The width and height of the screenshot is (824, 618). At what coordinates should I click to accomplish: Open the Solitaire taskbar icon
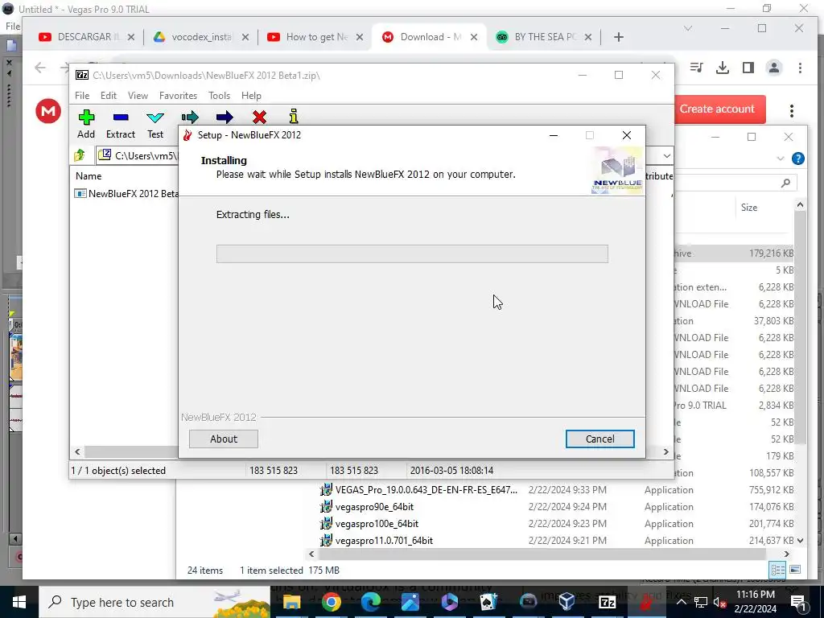pos(488,602)
